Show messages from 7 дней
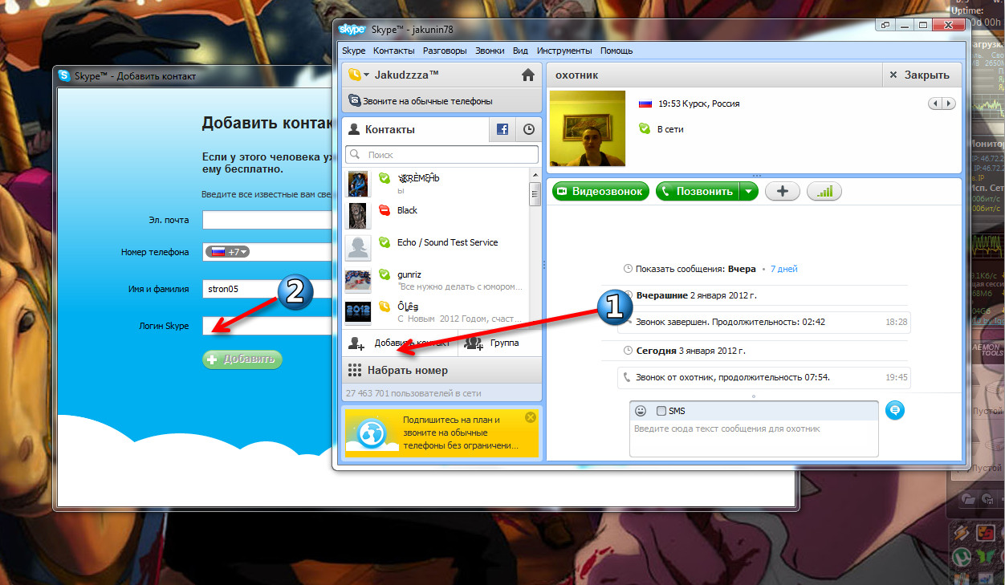 (784, 270)
